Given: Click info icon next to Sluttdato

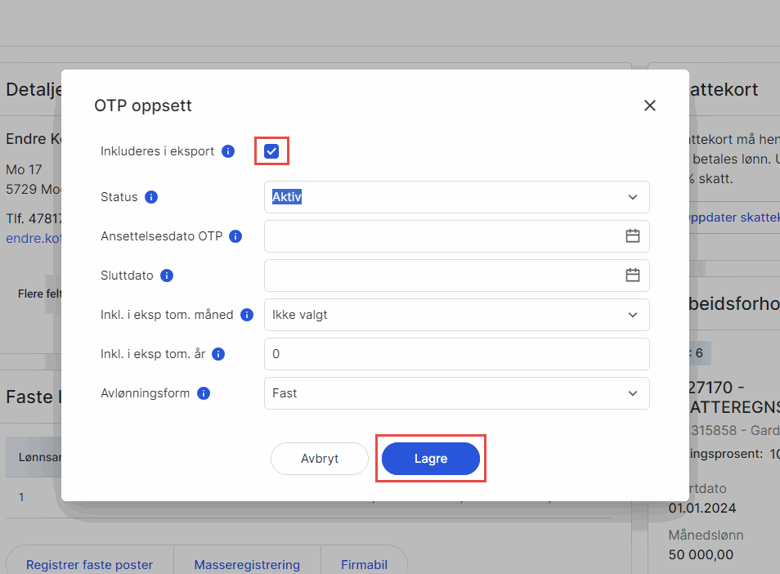Looking at the screenshot, I should click(x=167, y=276).
